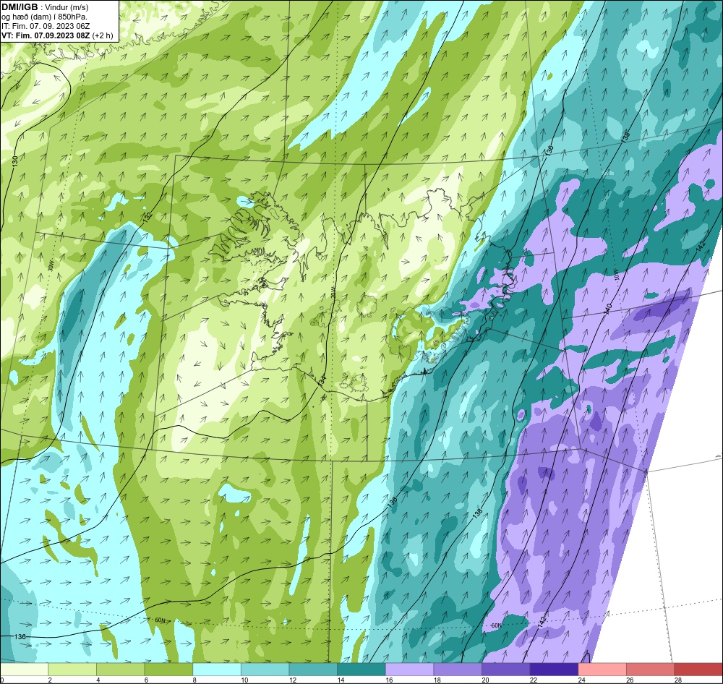723x684 pixels.
Task: Click the legend tick value 2
Action: 49,680
